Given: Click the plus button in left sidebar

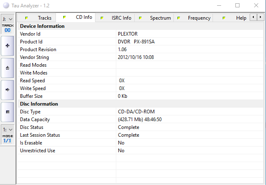Looking at the screenshot, I should pos(7,45).
